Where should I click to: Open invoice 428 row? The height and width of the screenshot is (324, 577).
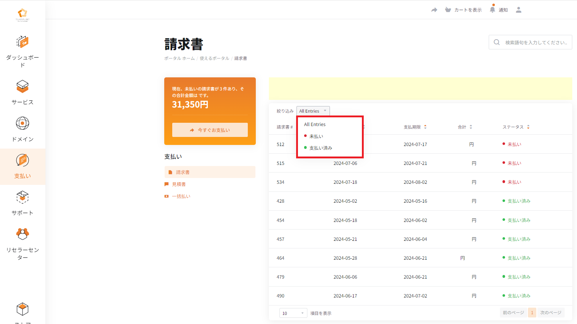[420, 201]
